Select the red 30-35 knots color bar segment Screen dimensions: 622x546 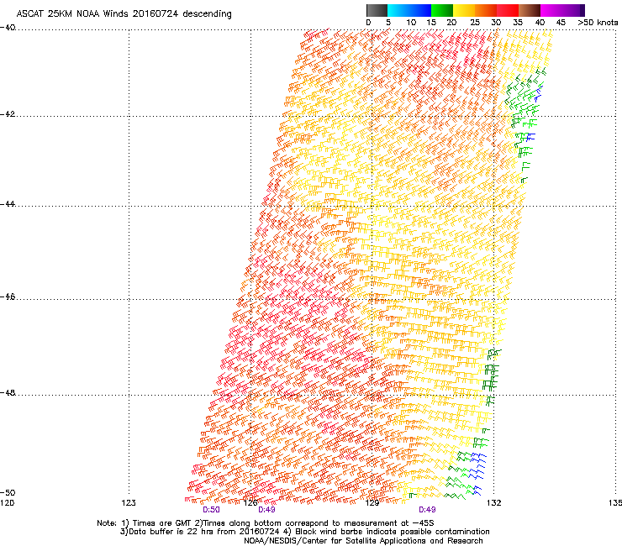tap(508, 10)
